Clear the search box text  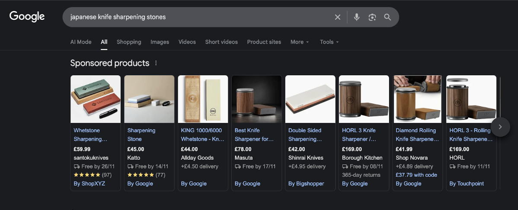pyautogui.click(x=337, y=17)
